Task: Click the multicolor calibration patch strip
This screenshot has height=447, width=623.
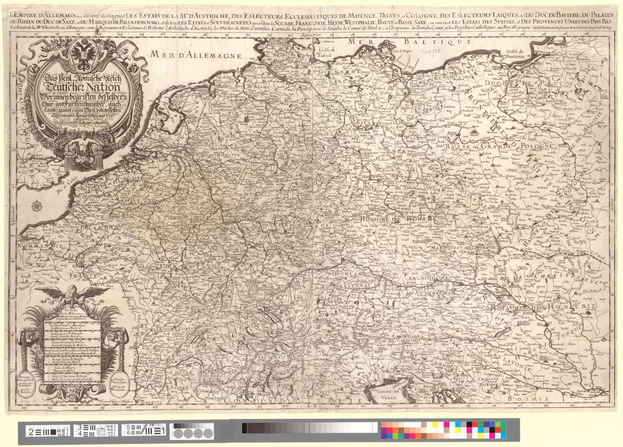Action: click(444, 430)
